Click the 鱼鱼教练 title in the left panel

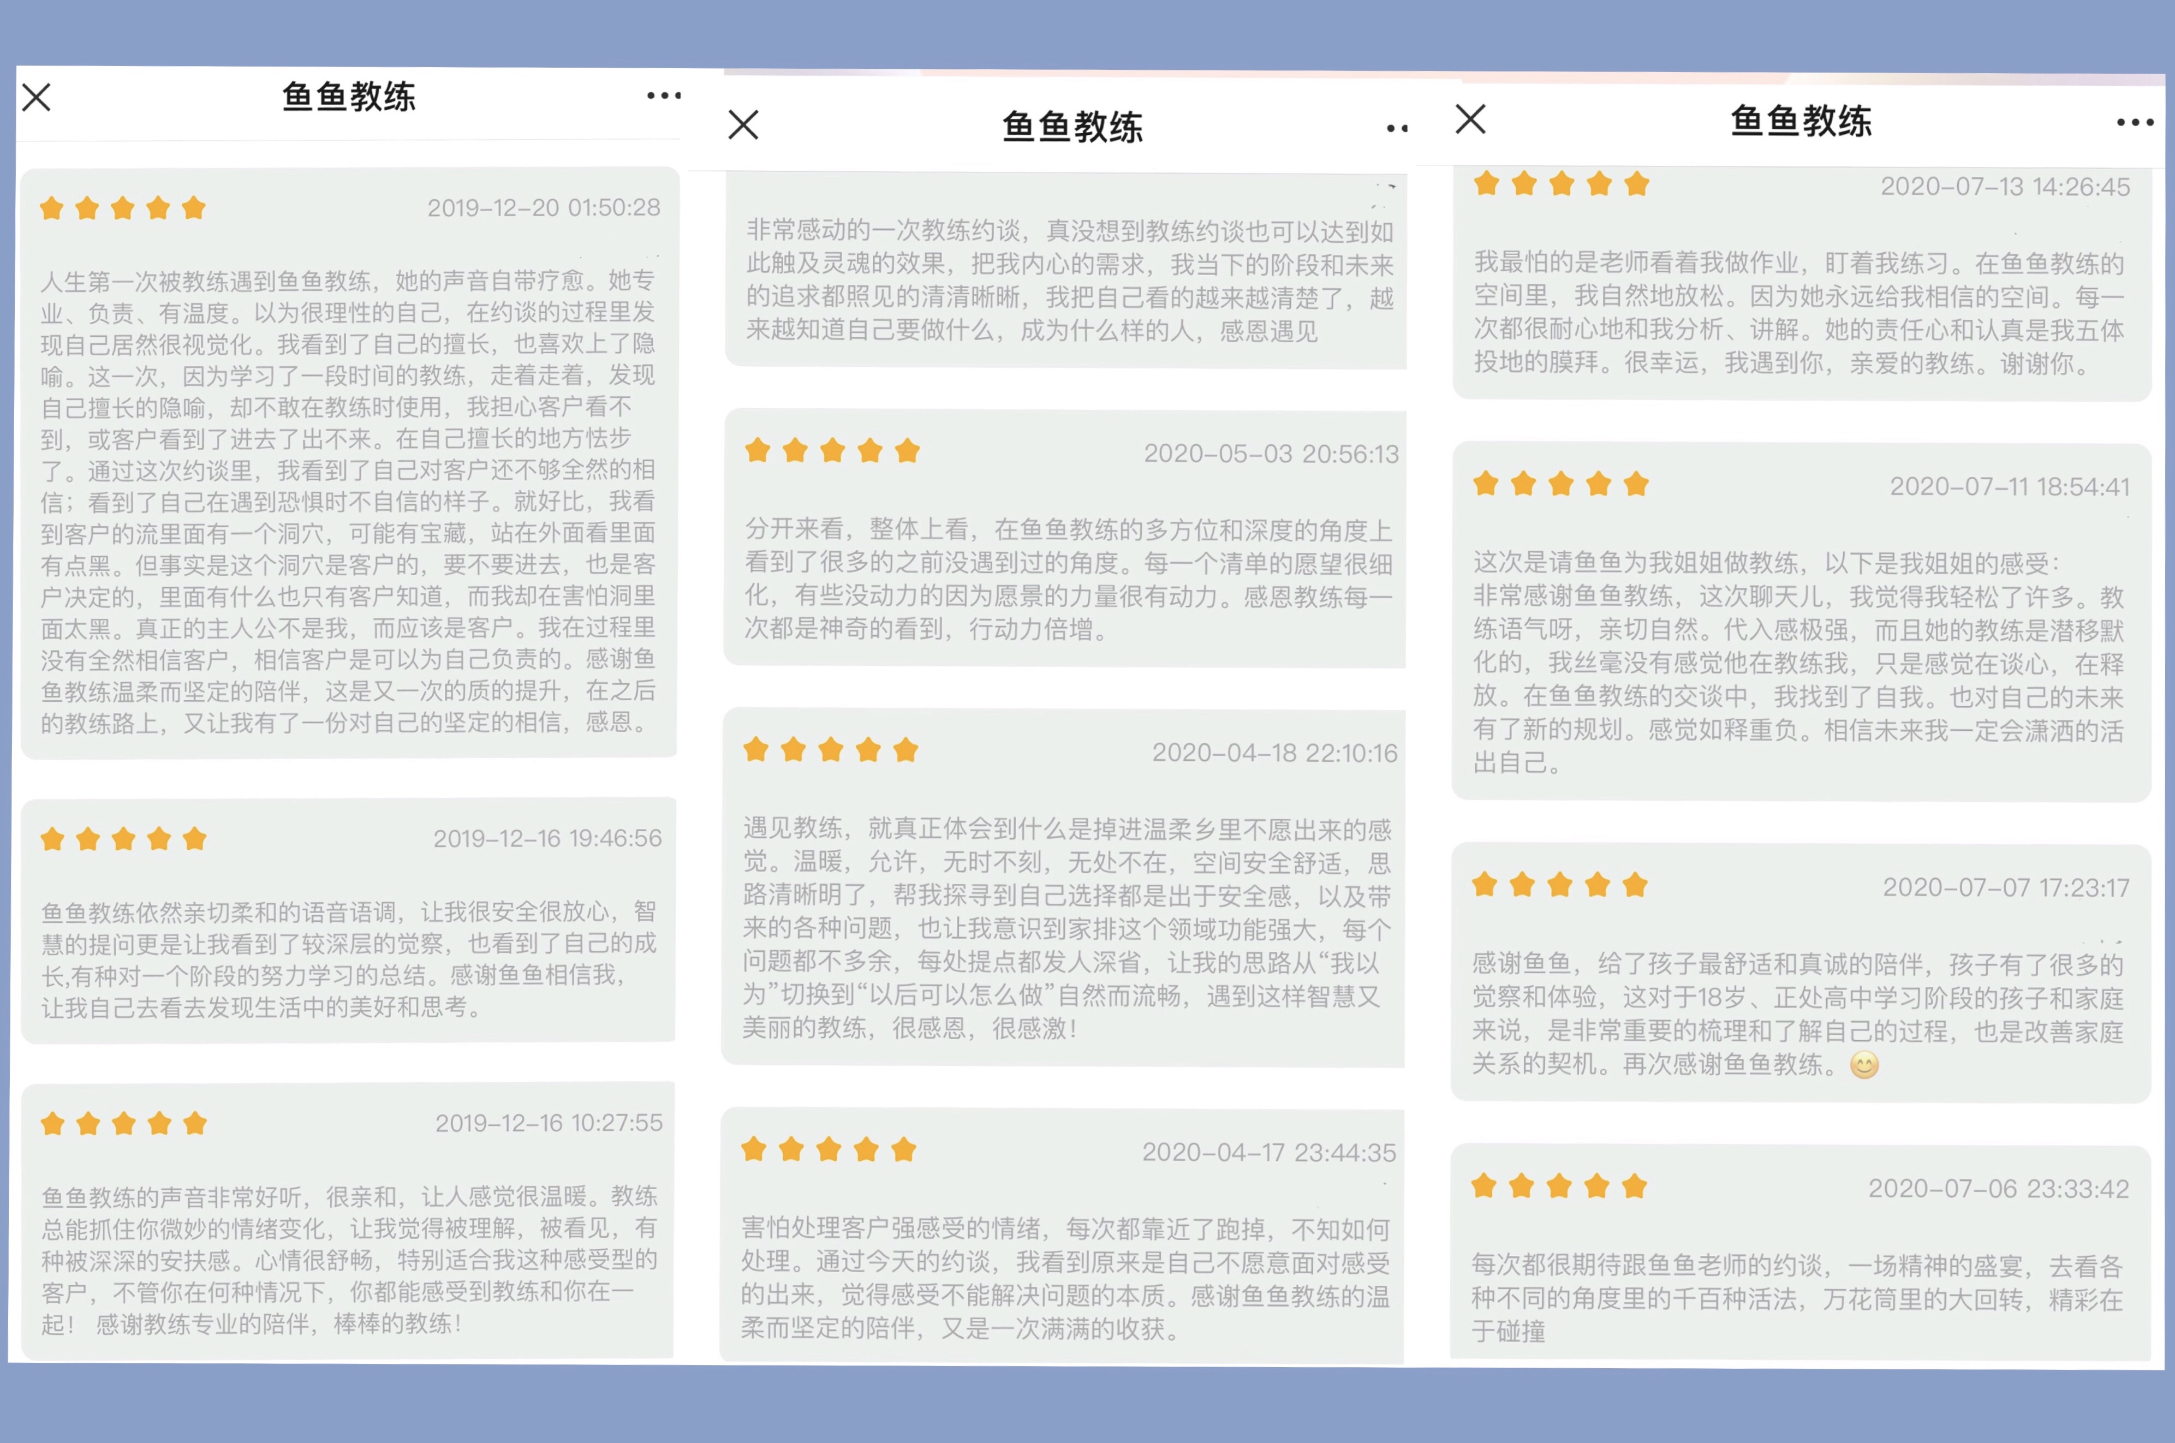(x=349, y=97)
